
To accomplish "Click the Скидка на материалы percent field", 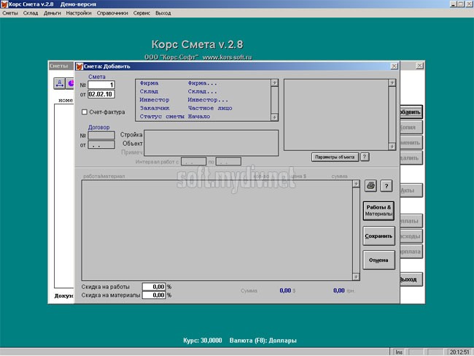I will 154,295.
